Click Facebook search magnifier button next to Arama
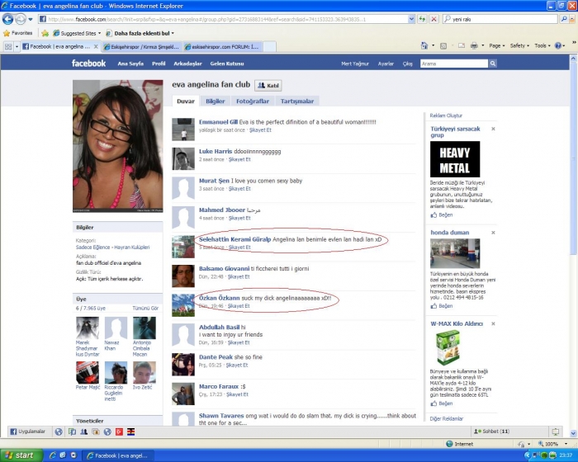 tap(492, 64)
